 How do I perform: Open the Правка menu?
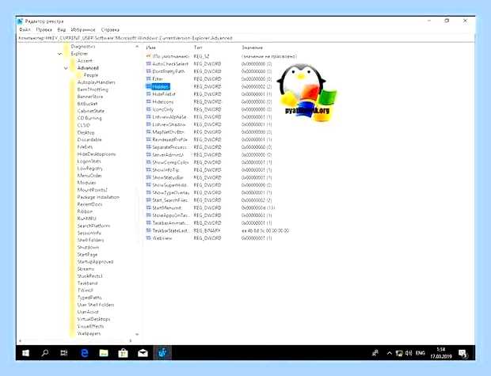point(44,29)
